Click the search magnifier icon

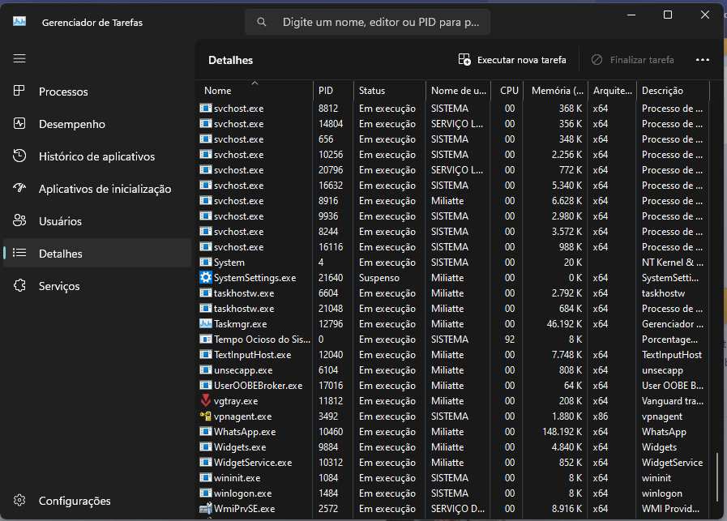click(262, 22)
